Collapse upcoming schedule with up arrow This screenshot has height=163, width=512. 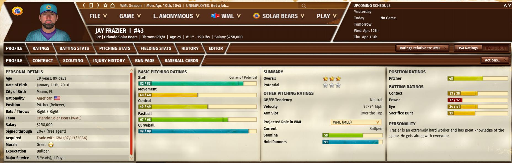[x=505, y=6]
